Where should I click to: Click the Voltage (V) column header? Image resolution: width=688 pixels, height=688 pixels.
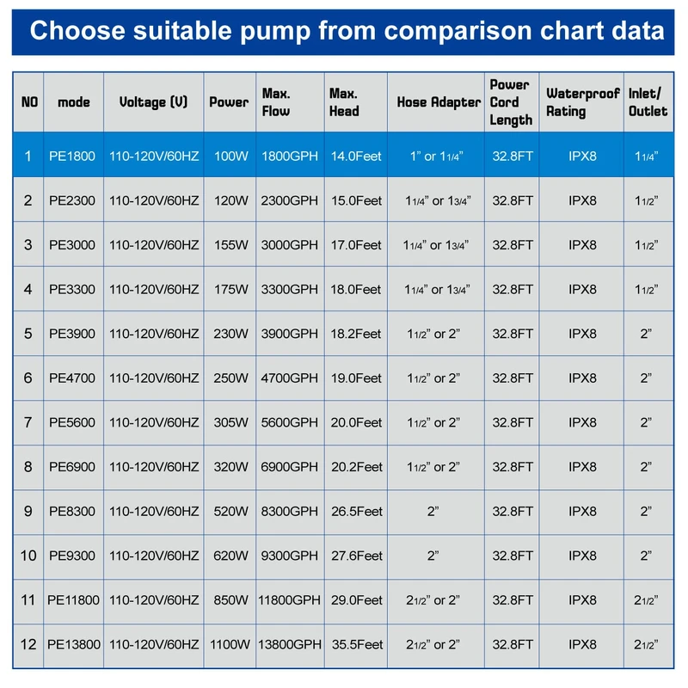pyautogui.click(x=153, y=102)
